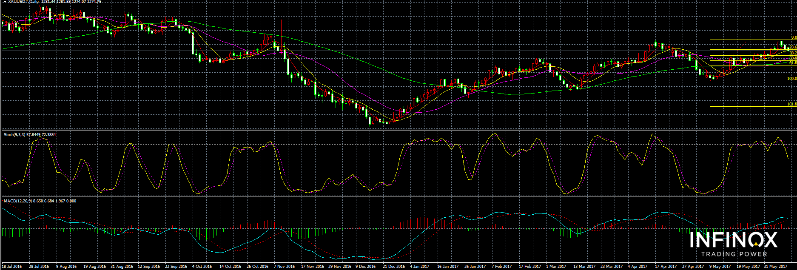Image resolution: width=797 pixels, height=270 pixels.
Task: Click the 21 Dec 2016 date label
Action: 393,267
